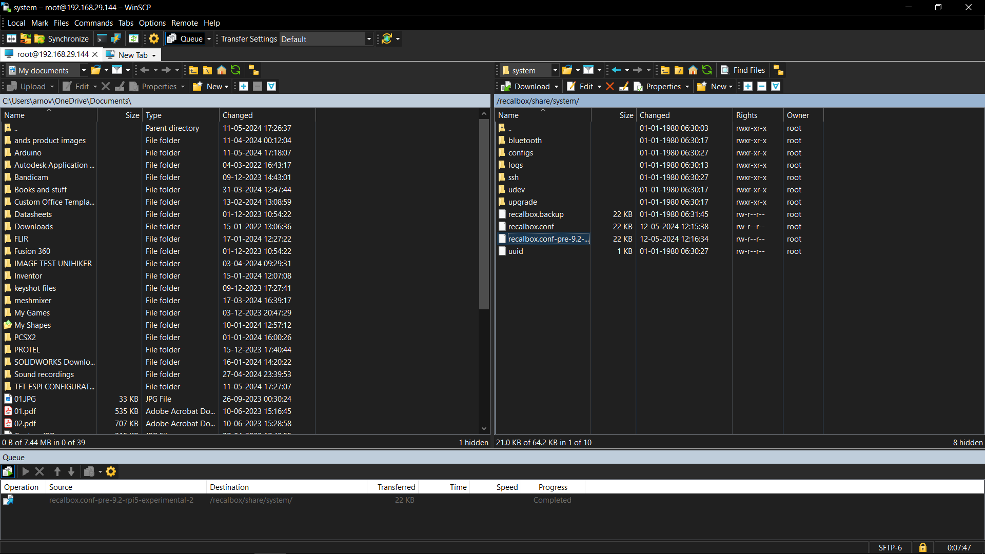The image size is (985, 554).
Task: Close the root@192.168.29.144 session tab
Action: (x=95, y=54)
